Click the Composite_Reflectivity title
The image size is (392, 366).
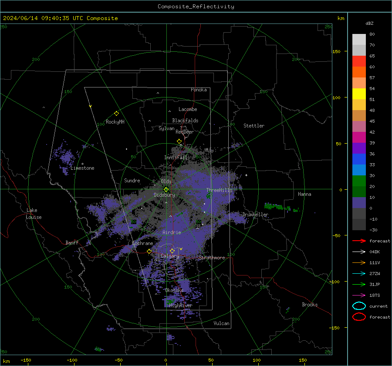click(x=196, y=7)
